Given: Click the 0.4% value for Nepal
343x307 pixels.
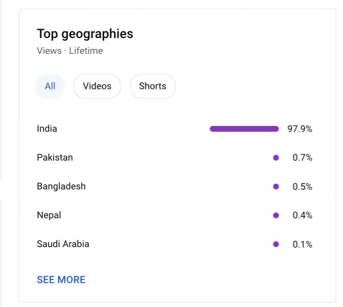Looking at the screenshot, I should 302,215.
